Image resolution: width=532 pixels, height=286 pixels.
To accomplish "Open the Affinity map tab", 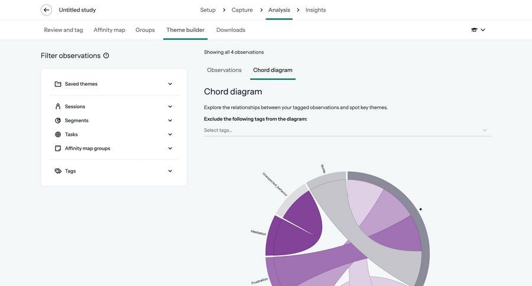I will coord(109,30).
